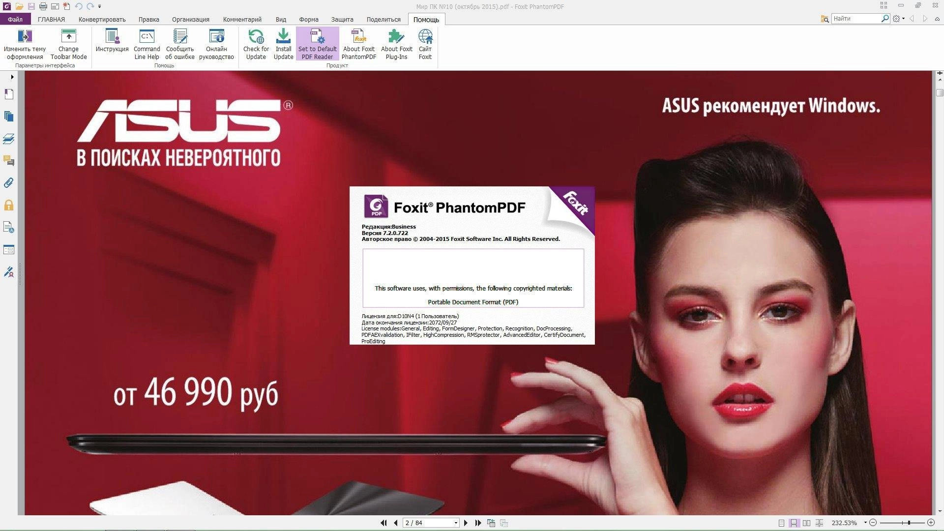Screen dimensions: 944x531
Task: Go to last page button
Action: 478,523
